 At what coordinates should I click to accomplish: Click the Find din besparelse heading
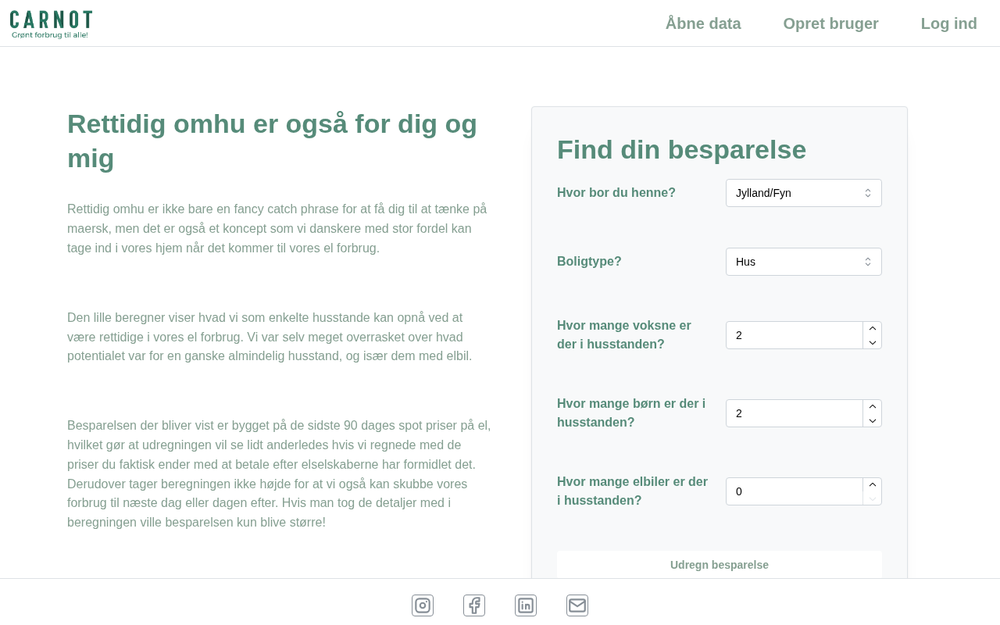(681, 149)
